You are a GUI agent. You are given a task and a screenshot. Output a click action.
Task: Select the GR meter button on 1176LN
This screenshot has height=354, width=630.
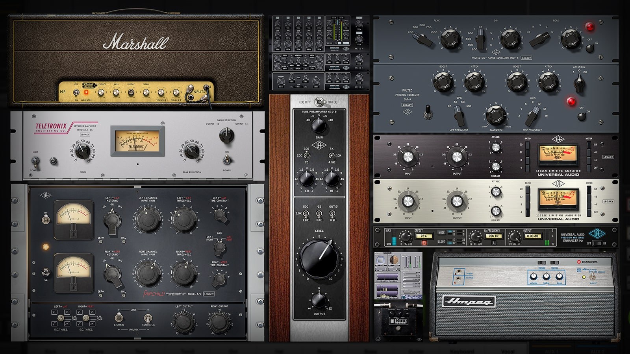[x=589, y=145]
